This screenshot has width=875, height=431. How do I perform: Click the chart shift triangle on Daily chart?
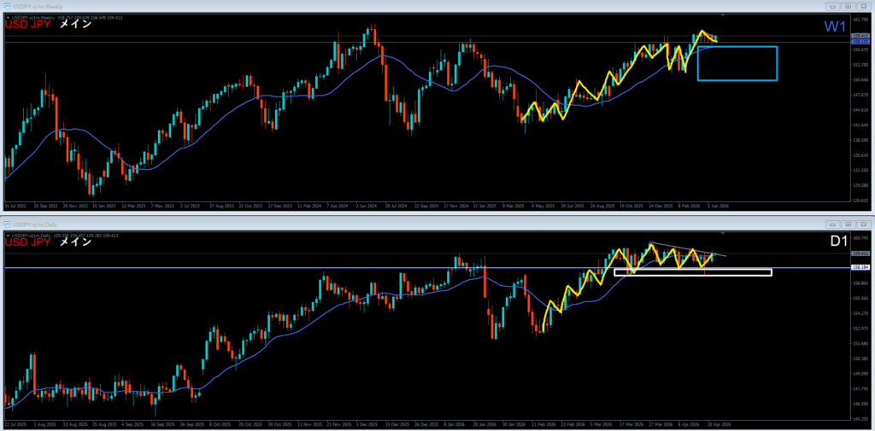[x=724, y=232]
